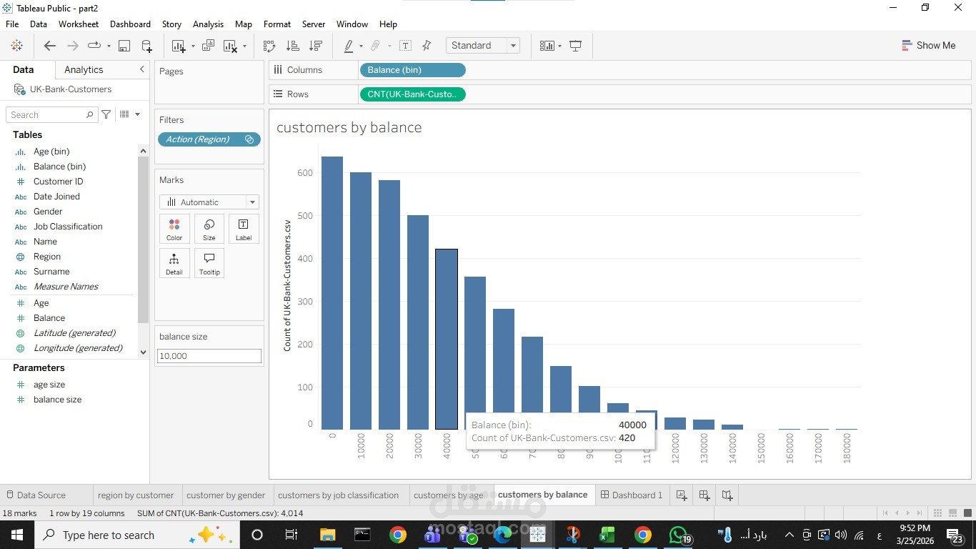Open the Analysis menu

pos(208,24)
